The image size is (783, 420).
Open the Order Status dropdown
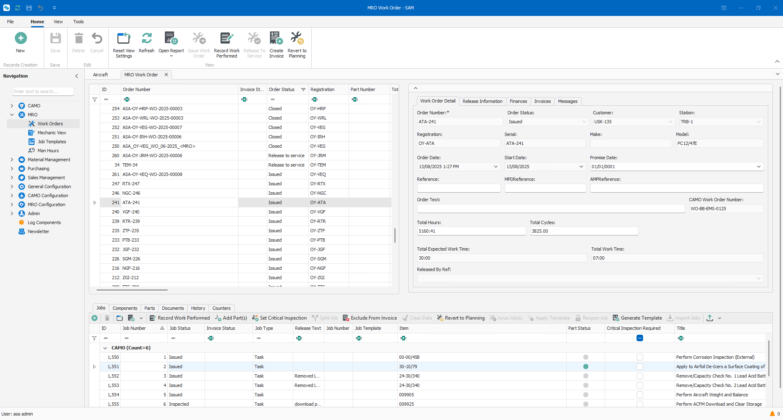pos(584,122)
